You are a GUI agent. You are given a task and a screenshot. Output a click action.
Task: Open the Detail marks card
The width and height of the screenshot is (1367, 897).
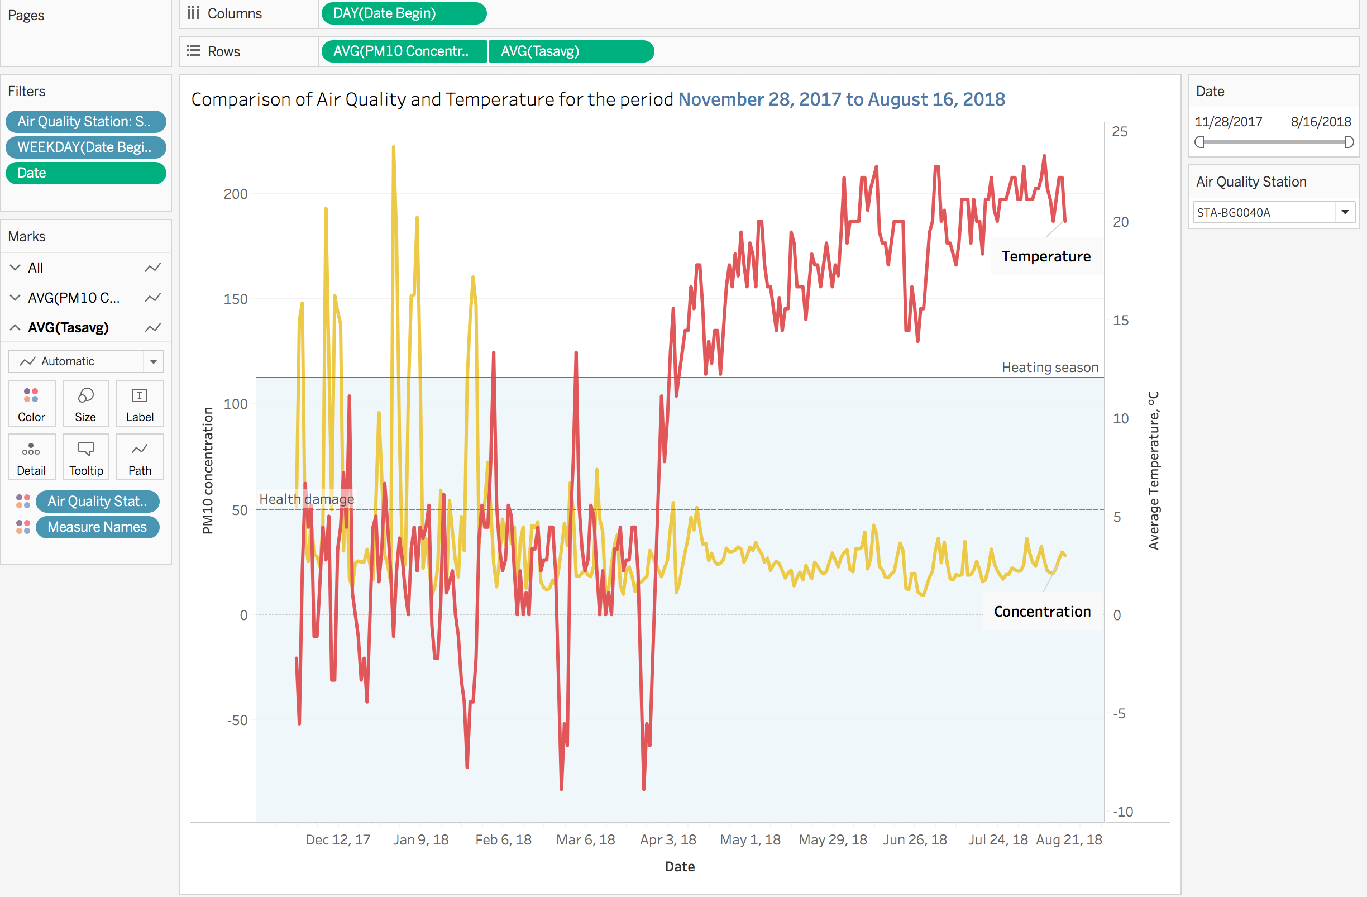(32, 457)
